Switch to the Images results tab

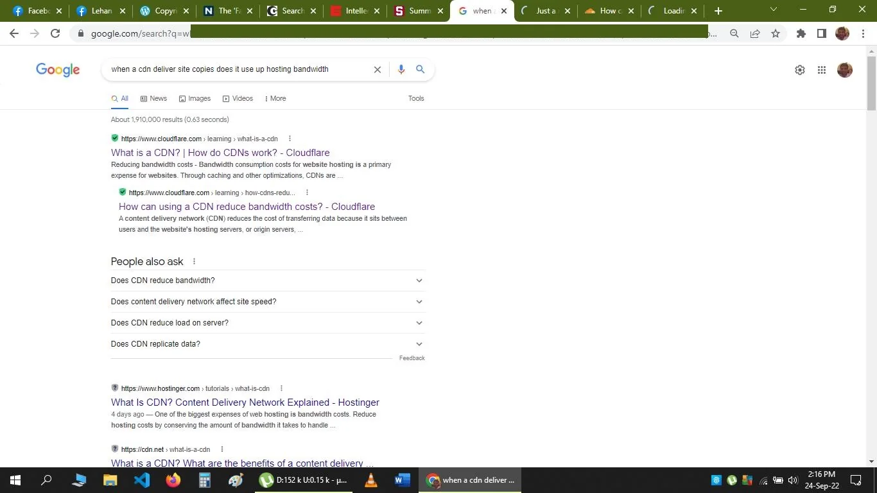(195, 98)
